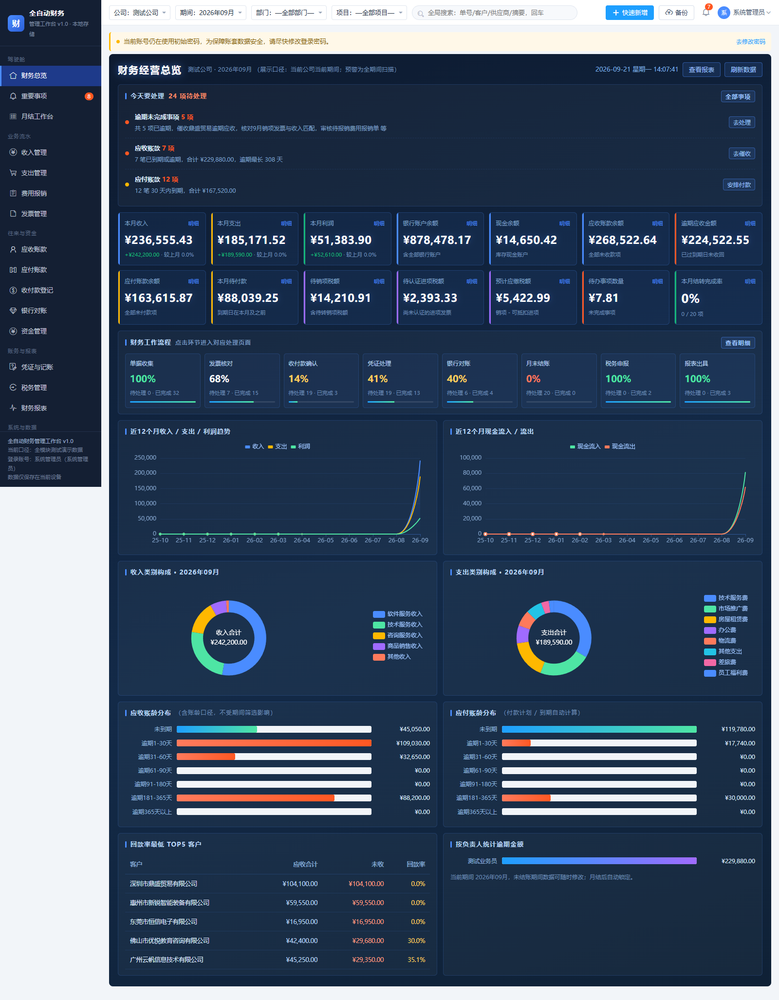Click the 安排付款 button for 应付账款
The width and height of the screenshot is (779, 1000).
[x=739, y=185]
